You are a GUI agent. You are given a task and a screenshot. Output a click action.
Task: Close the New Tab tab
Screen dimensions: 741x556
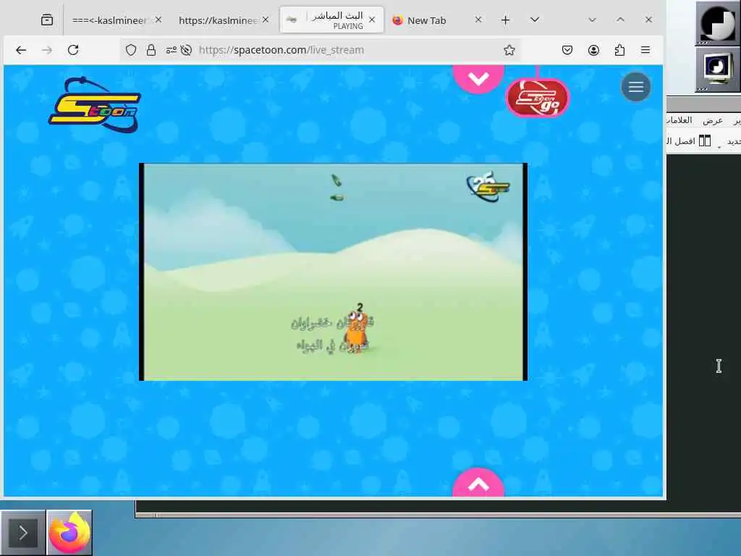478,20
